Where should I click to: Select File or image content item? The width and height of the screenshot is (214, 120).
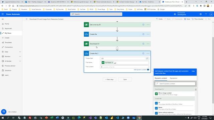(174, 94)
